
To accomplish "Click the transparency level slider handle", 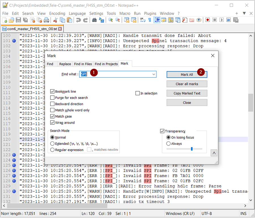I will pos(192,149).
